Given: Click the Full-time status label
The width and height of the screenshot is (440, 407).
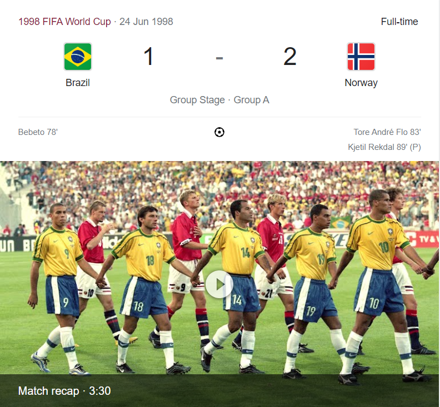Looking at the screenshot, I should click(399, 22).
